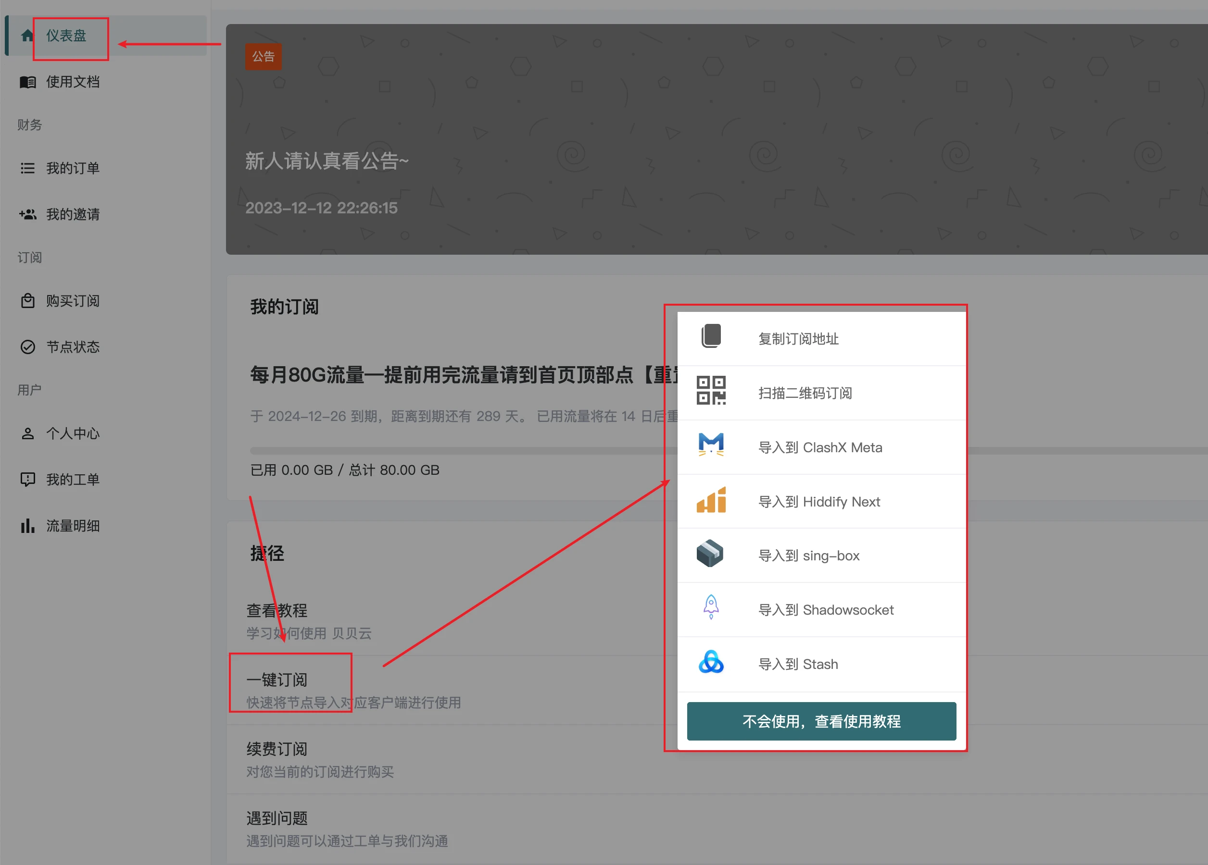Click the 我的订单 list icon
The width and height of the screenshot is (1208, 865).
tap(28, 168)
